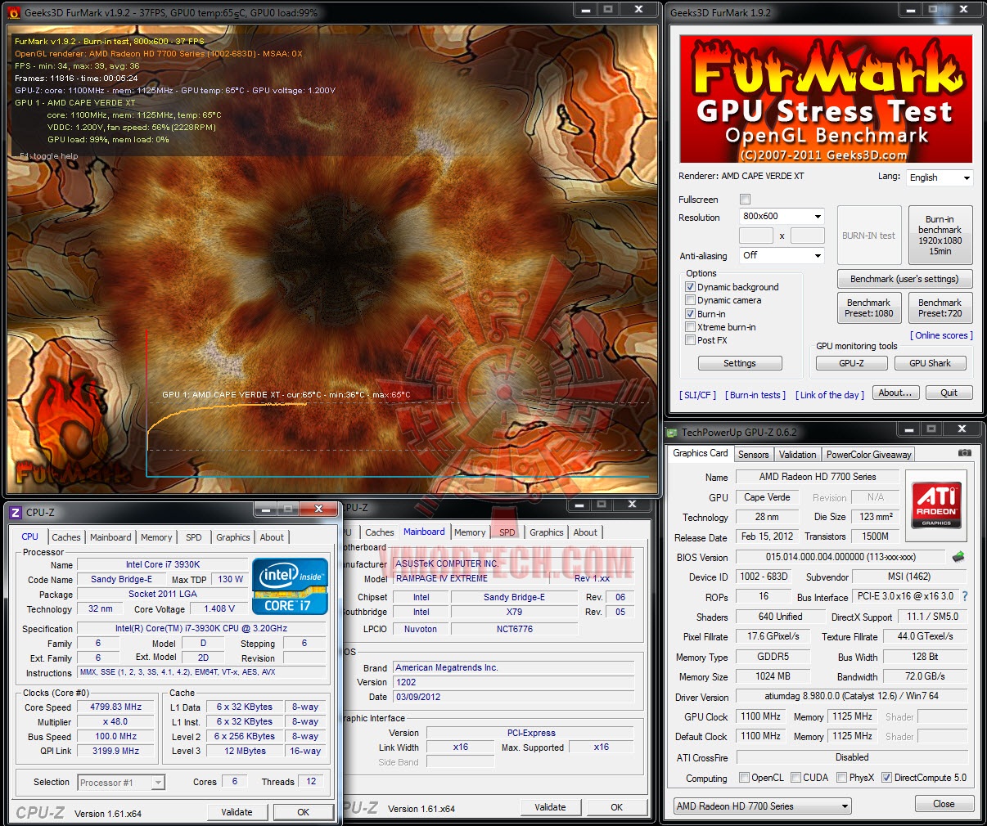Select Graphics Card tab in GPU-Z
Screen dimensions: 987x826
click(701, 453)
